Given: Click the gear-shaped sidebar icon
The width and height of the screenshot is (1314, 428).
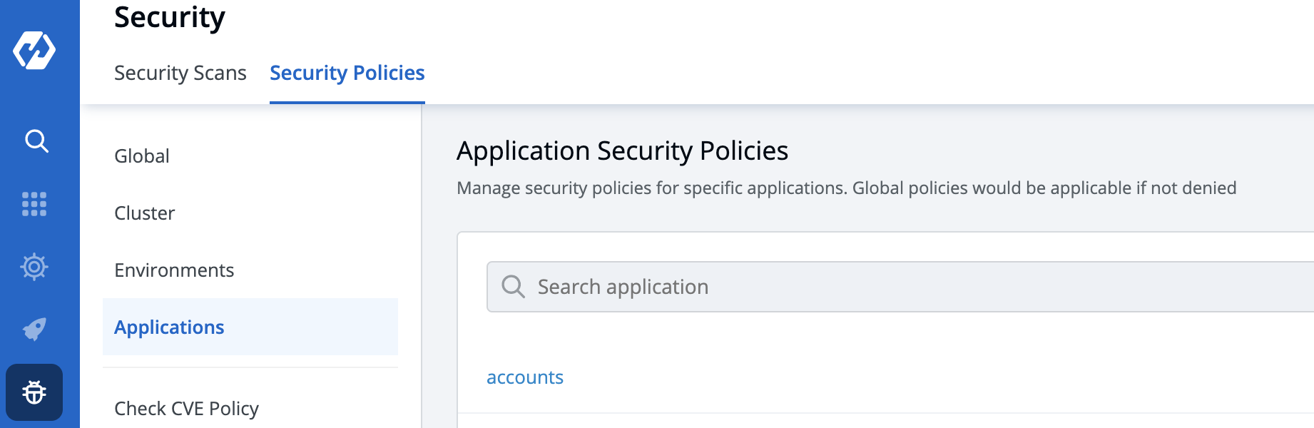Looking at the screenshot, I should pyautogui.click(x=34, y=267).
